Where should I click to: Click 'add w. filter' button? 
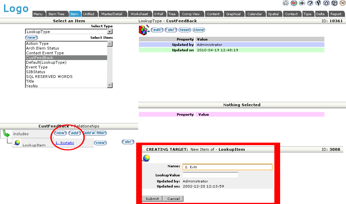pos(95,133)
